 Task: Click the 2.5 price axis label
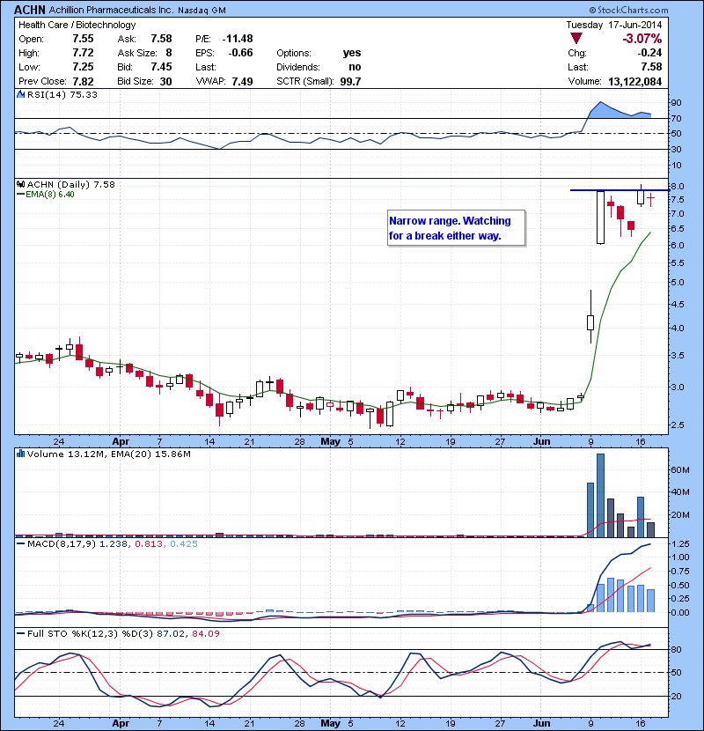pyautogui.click(x=678, y=425)
